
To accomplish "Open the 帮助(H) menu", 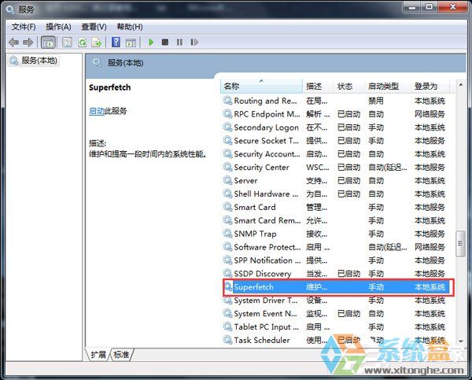I will click(x=130, y=27).
